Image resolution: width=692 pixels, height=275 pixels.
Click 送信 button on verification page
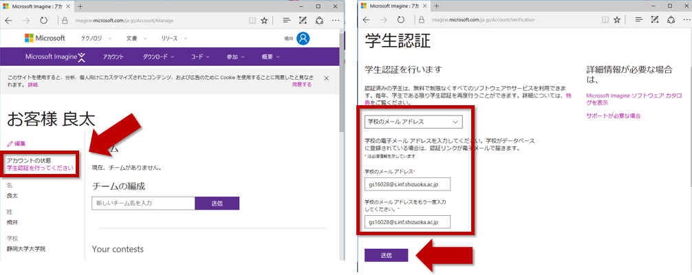point(386,255)
